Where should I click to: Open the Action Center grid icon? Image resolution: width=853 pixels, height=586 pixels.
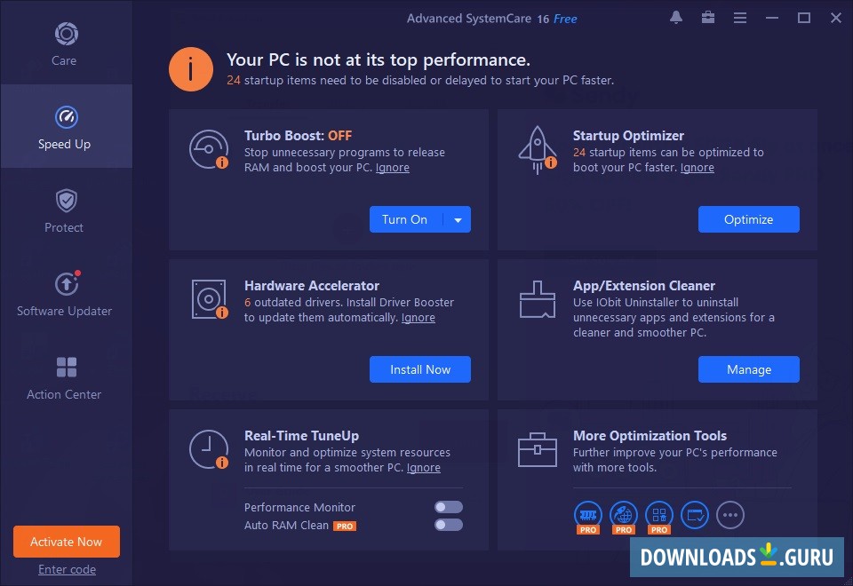pyautogui.click(x=67, y=367)
